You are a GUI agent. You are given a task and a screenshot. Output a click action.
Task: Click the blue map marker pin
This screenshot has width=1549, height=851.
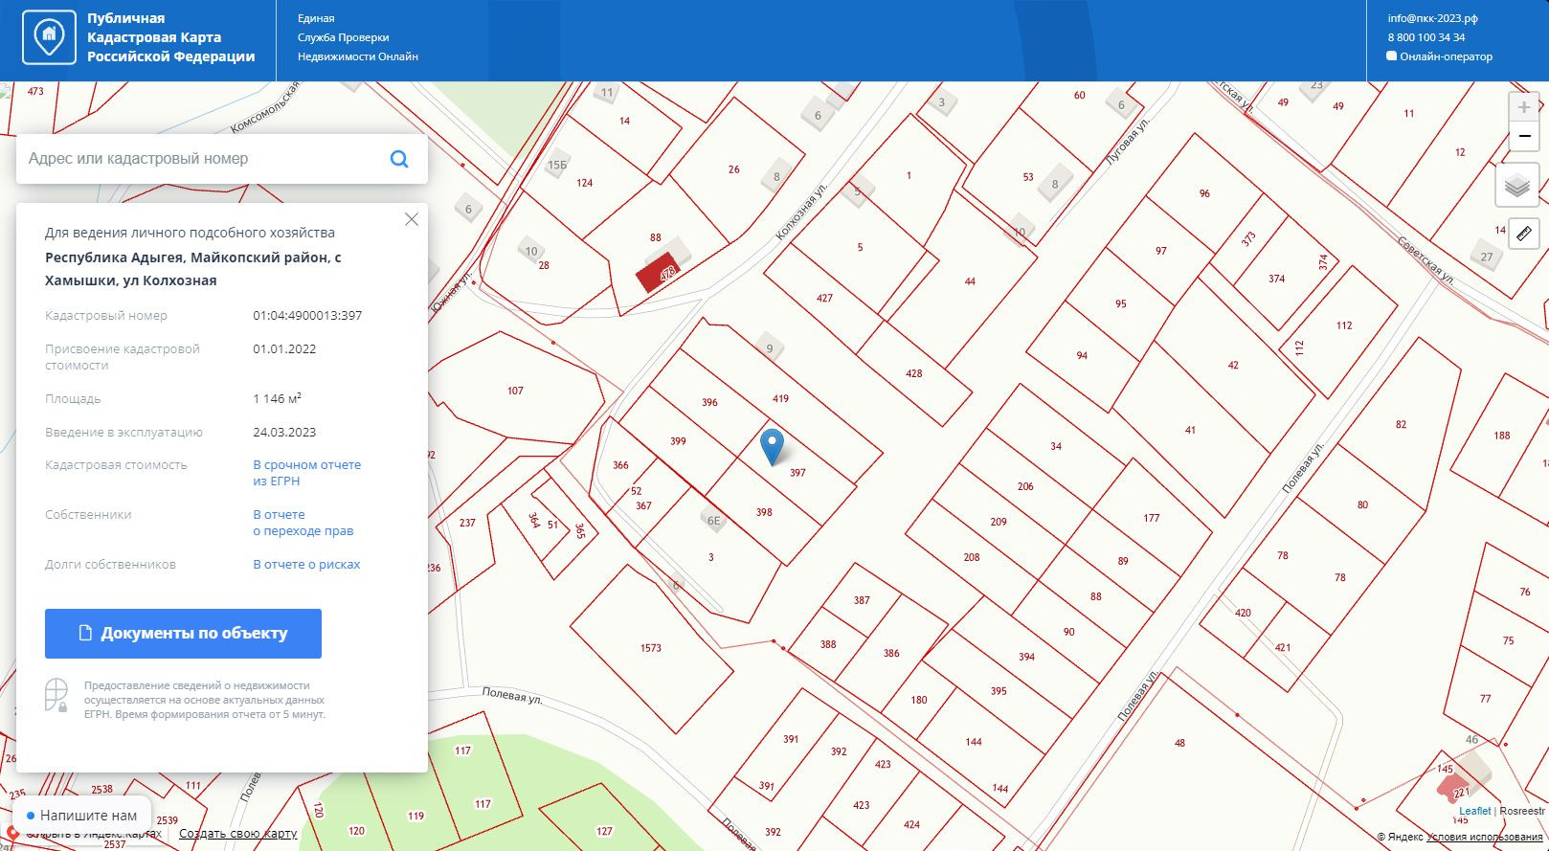[x=772, y=446]
